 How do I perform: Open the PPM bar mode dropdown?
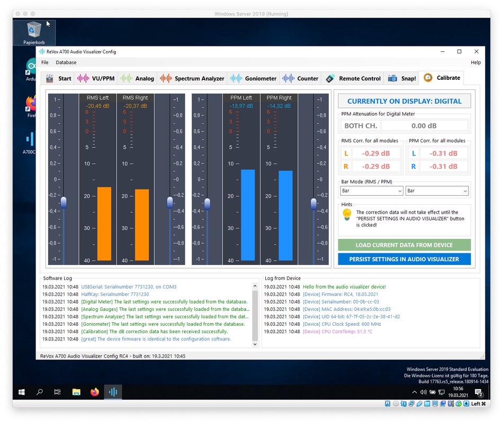pos(437,191)
